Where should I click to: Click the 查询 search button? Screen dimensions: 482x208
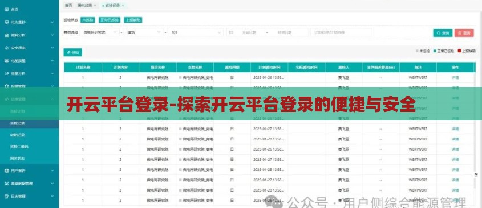[443, 33]
